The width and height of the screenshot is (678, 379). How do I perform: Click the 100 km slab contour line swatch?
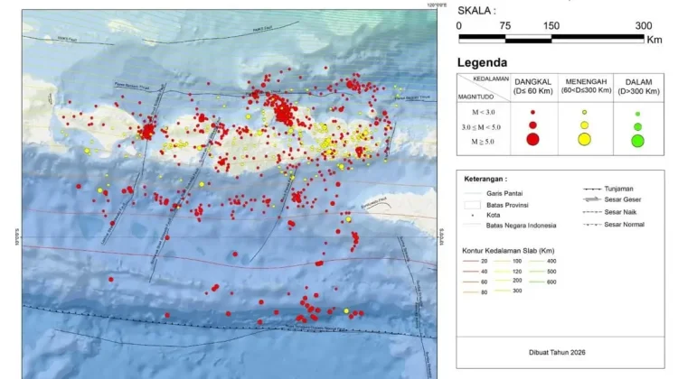[502, 261]
